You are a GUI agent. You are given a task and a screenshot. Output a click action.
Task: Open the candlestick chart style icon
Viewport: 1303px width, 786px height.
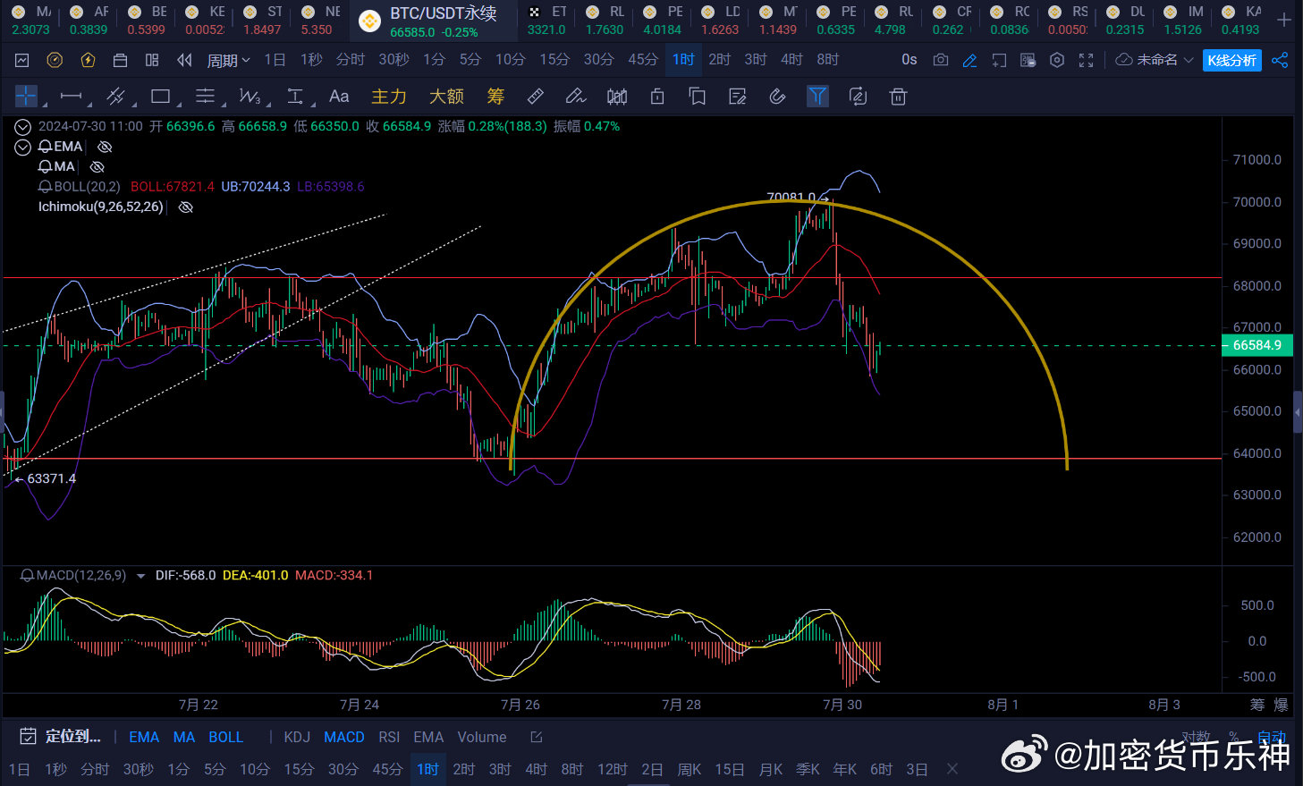tap(617, 97)
